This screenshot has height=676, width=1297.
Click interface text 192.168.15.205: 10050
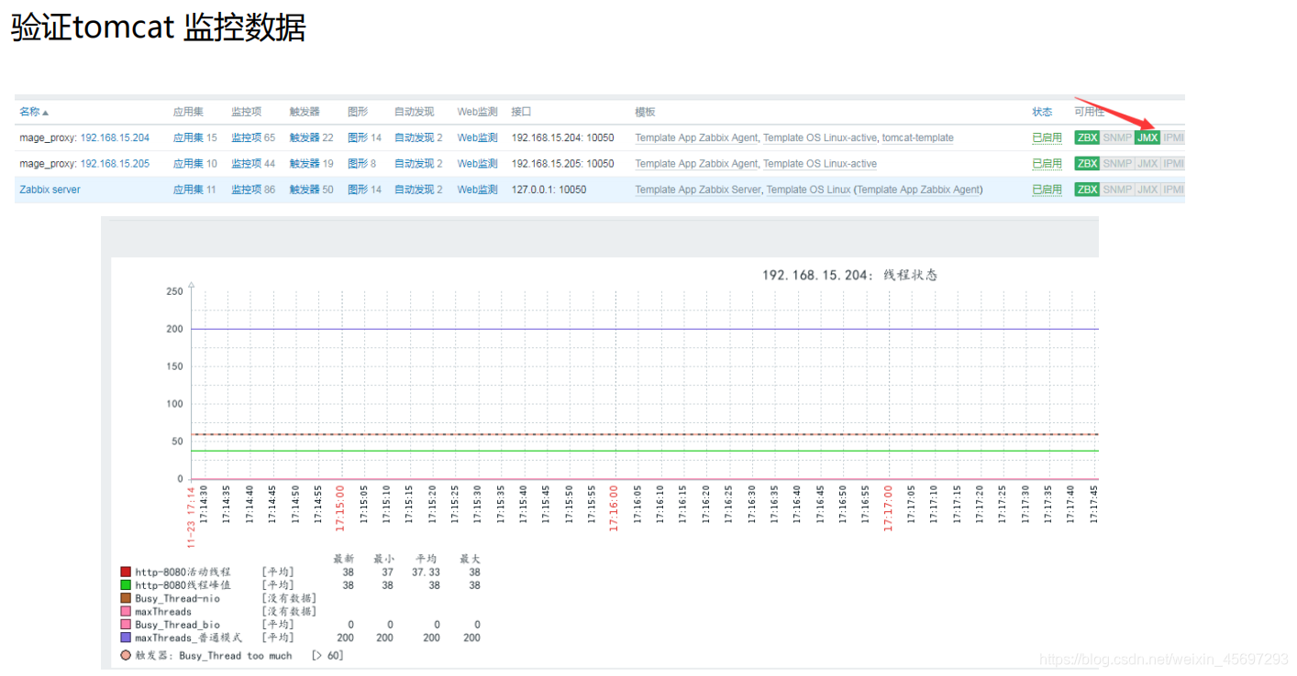coord(562,163)
